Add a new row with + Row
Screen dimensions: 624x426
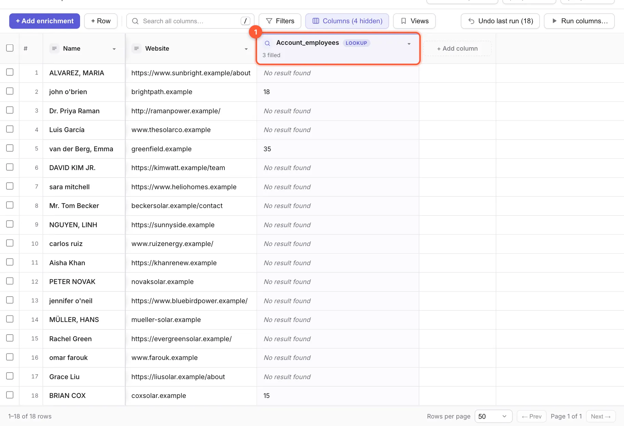tap(101, 21)
